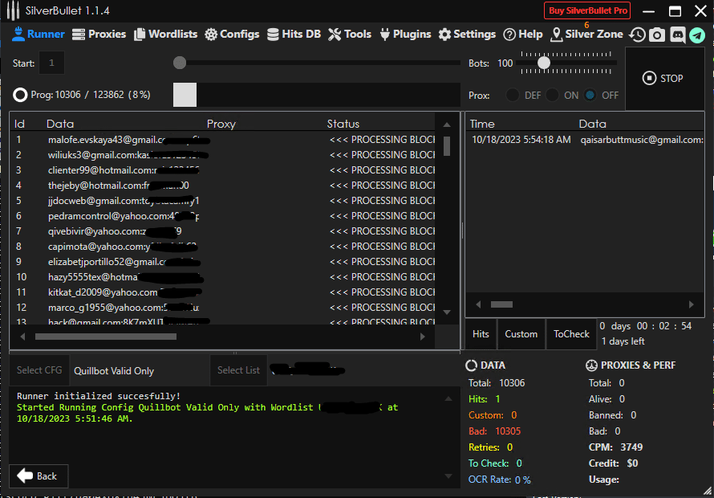The height and width of the screenshot is (498, 714).
Task: Open the history clock icon
Action: pos(637,35)
